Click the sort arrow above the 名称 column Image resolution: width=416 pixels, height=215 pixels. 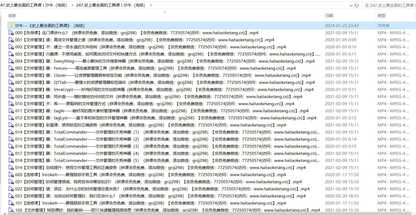[x=165, y=12]
